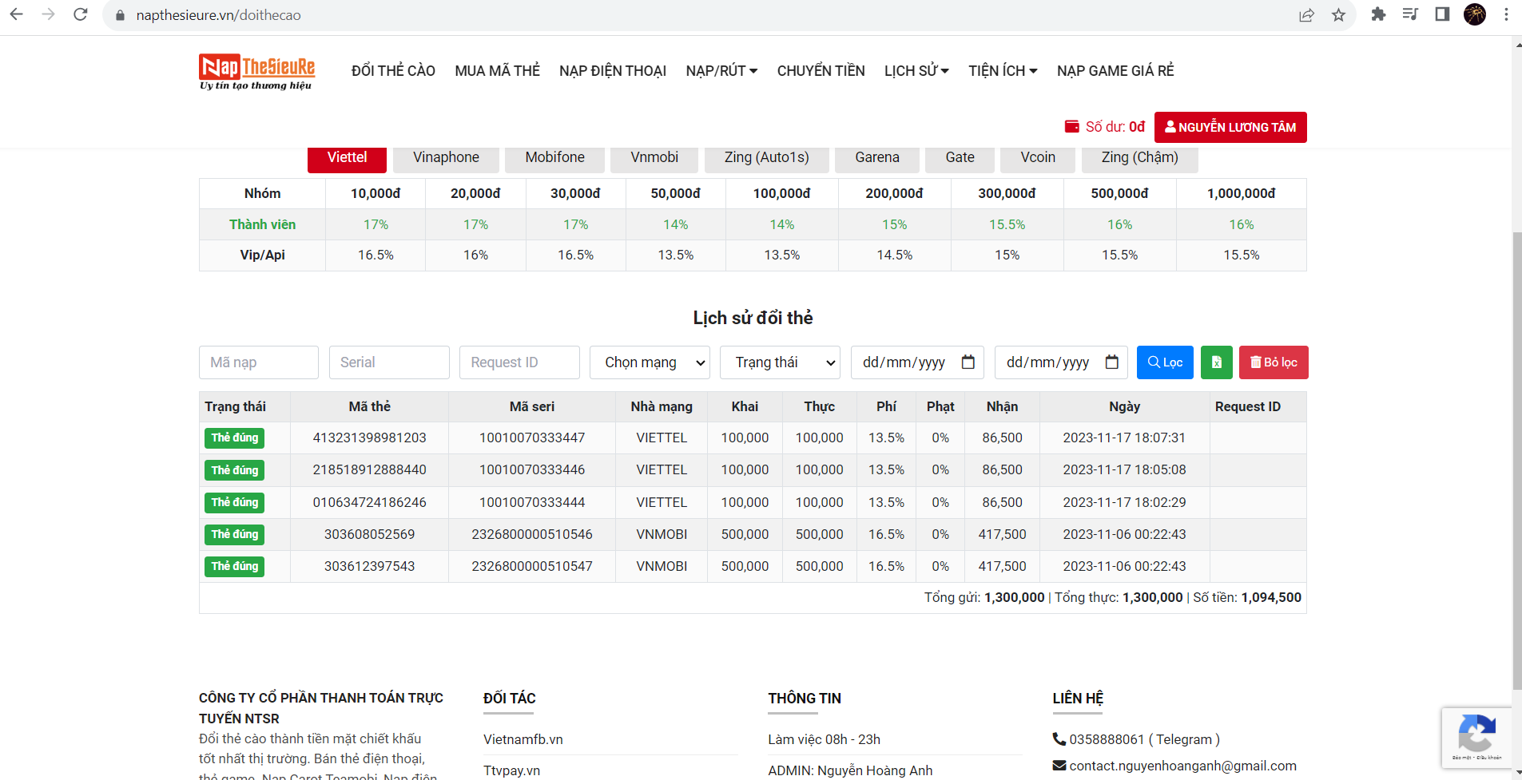Focus the Mã nạp input field
This screenshot has width=1522, height=780.
tap(258, 362)
